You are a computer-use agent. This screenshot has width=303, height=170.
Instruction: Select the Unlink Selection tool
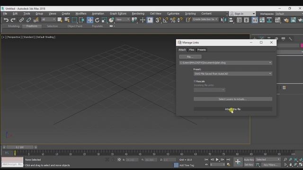(x=28, y=20)
